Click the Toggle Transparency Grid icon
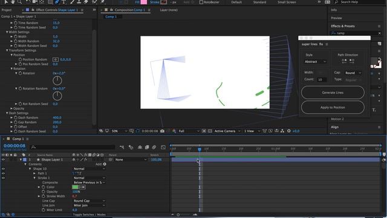This screenshot has width=387, height=218. click(x=210, y=131)
